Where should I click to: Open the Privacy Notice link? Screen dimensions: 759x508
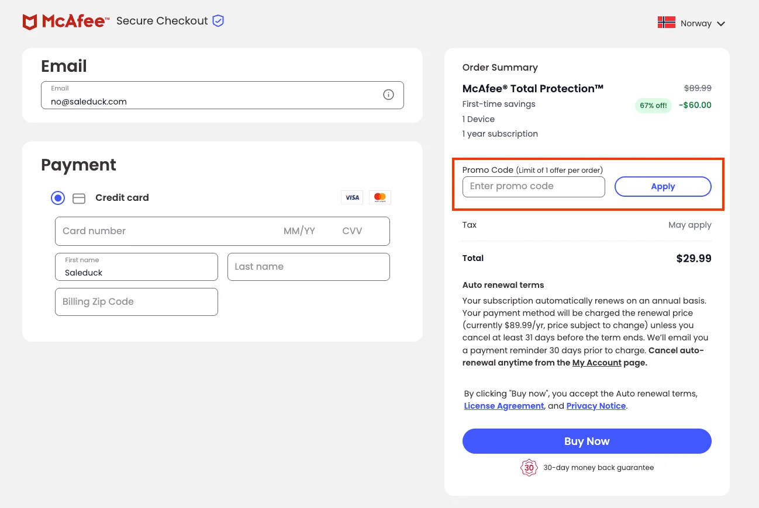[x=596, y=406]
